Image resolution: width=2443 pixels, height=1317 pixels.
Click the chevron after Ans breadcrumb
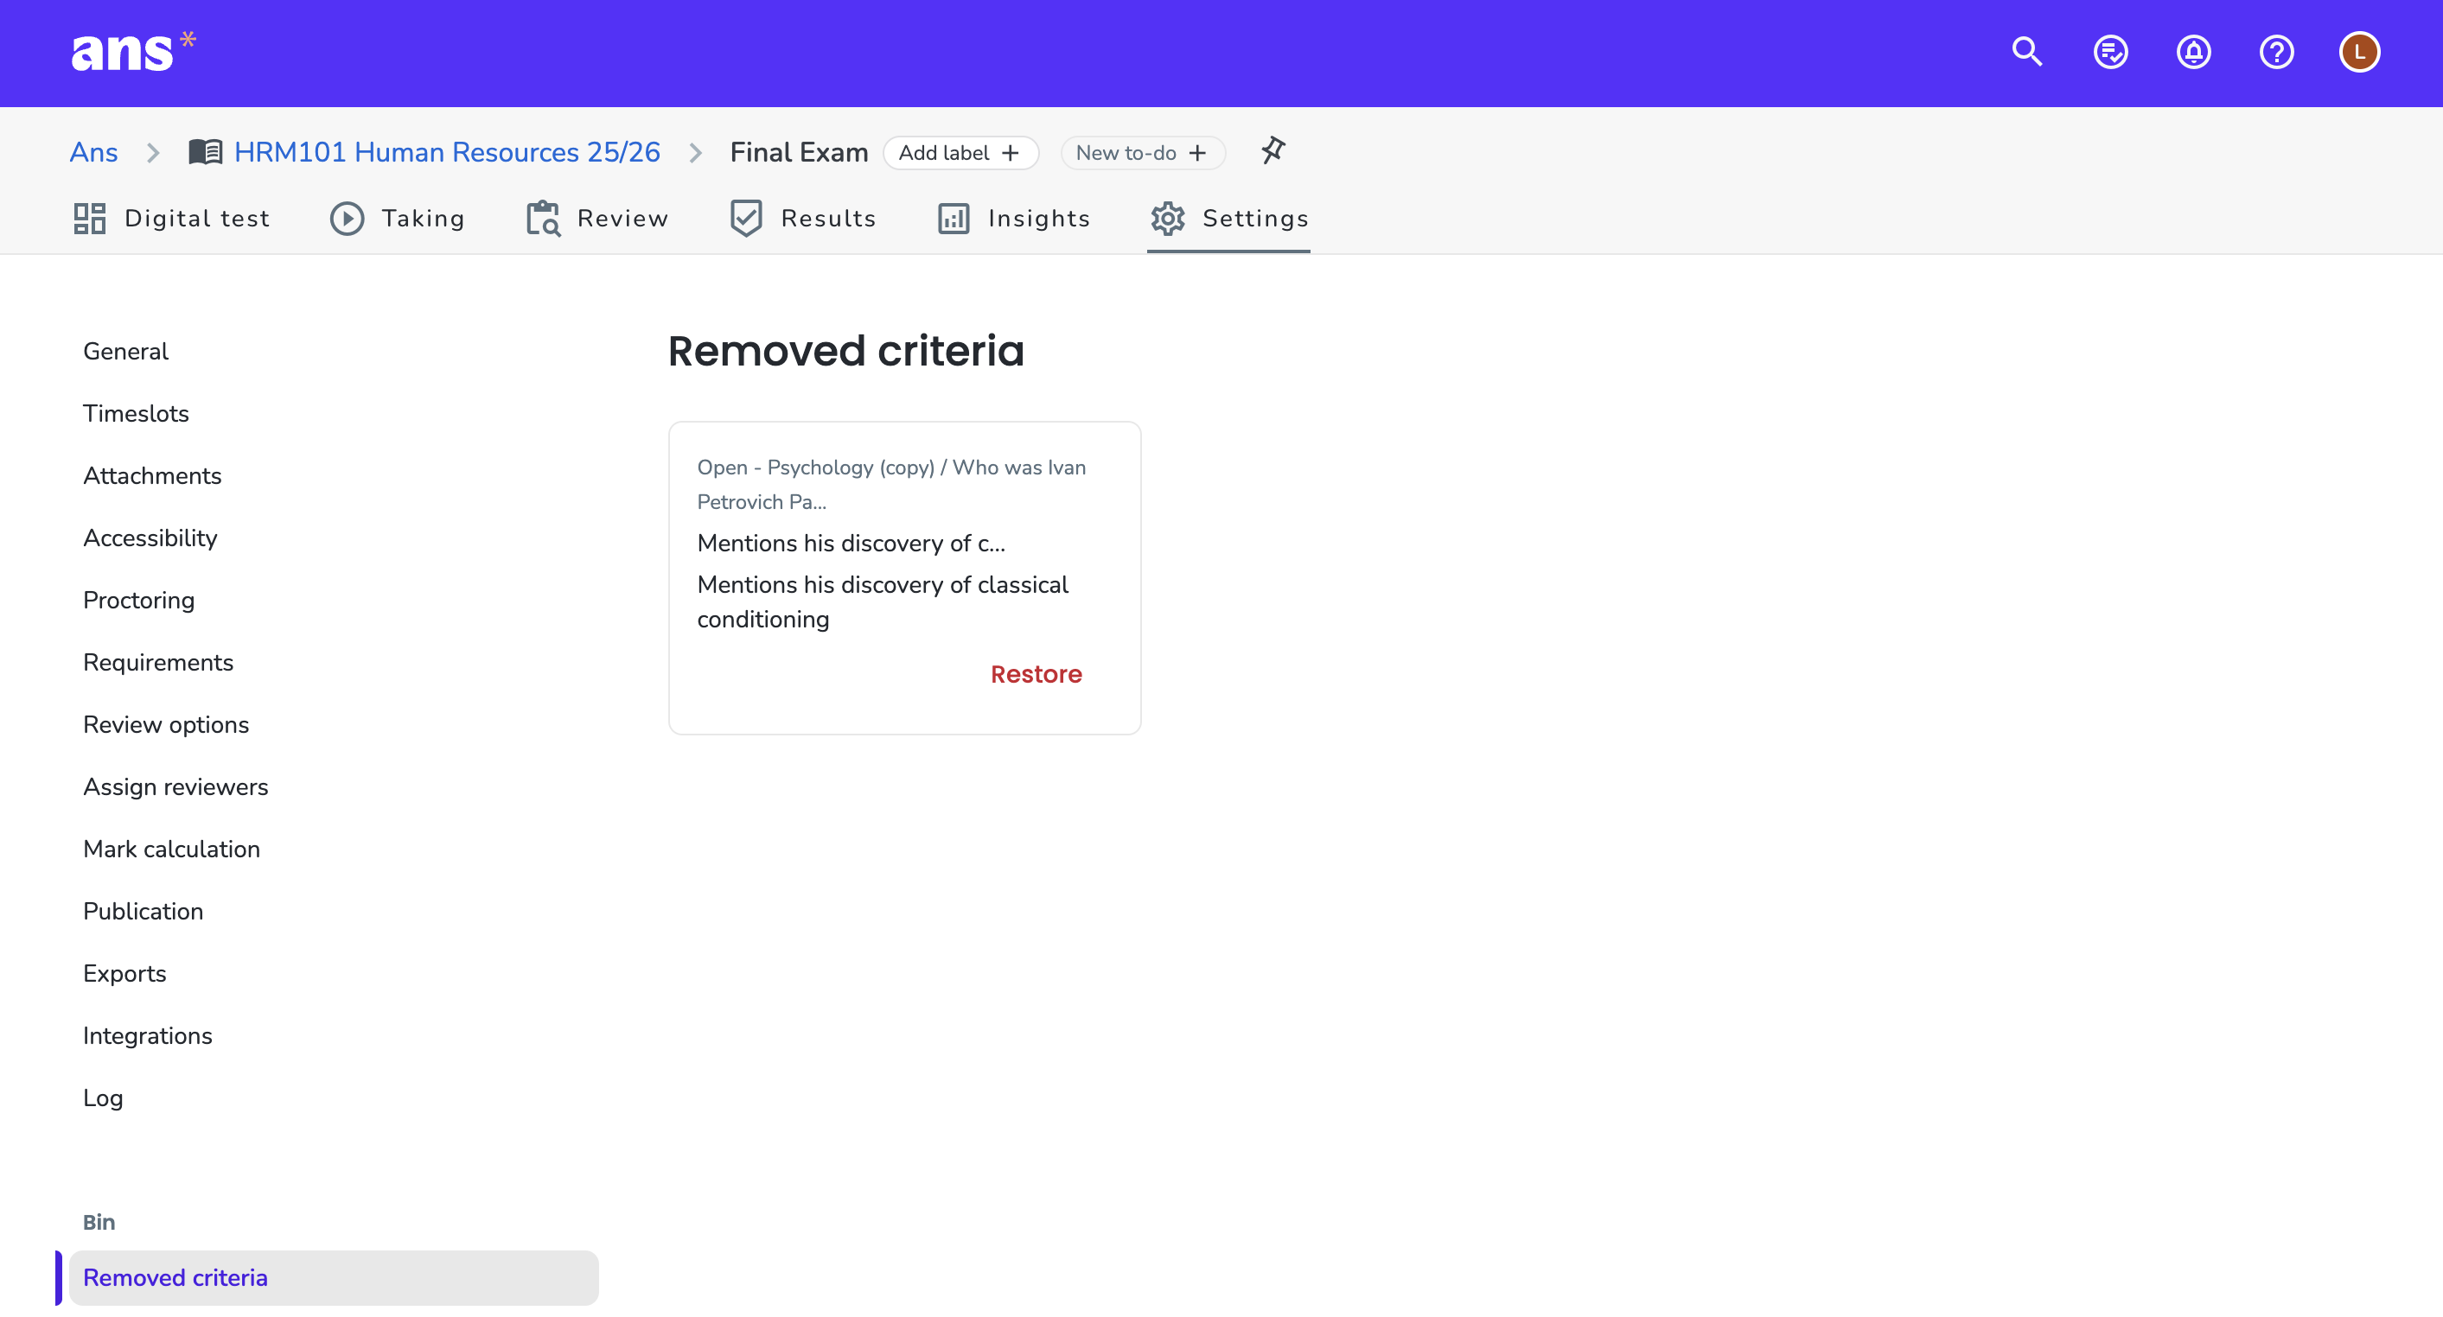point(154,153)
